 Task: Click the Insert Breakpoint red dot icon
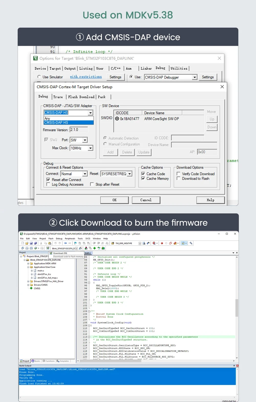162,243
